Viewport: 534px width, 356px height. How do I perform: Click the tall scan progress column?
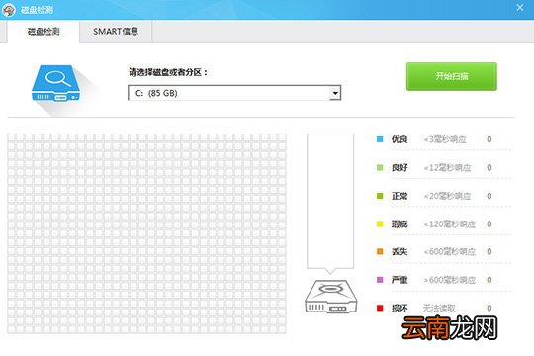[330, 201]
